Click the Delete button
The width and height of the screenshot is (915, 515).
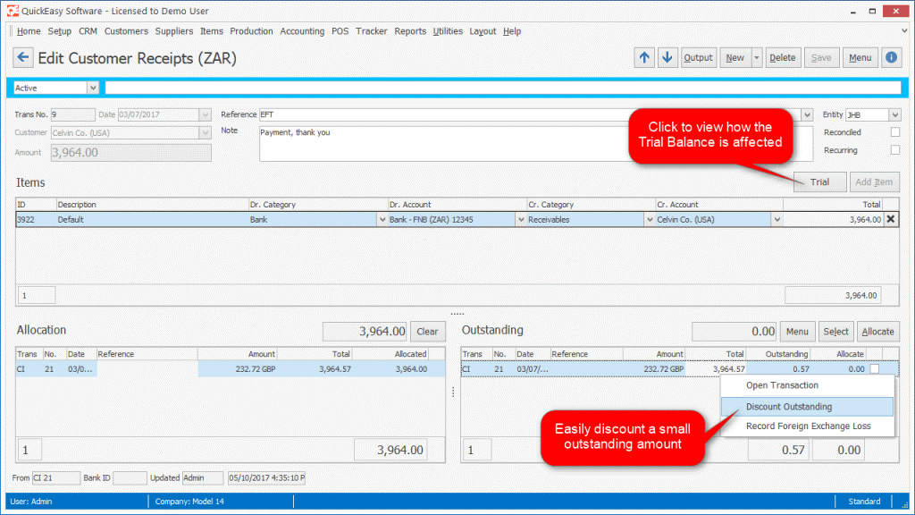[x=783, y=57]
